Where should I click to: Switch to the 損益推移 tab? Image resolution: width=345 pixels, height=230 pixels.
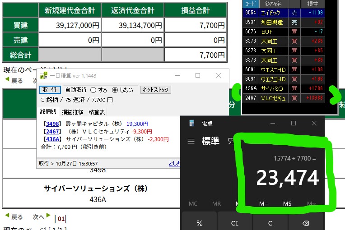click(72, 112)
